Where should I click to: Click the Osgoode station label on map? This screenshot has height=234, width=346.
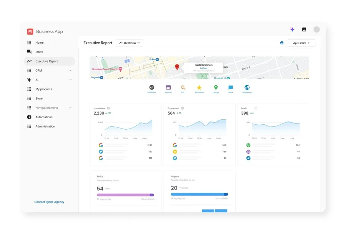97,77
